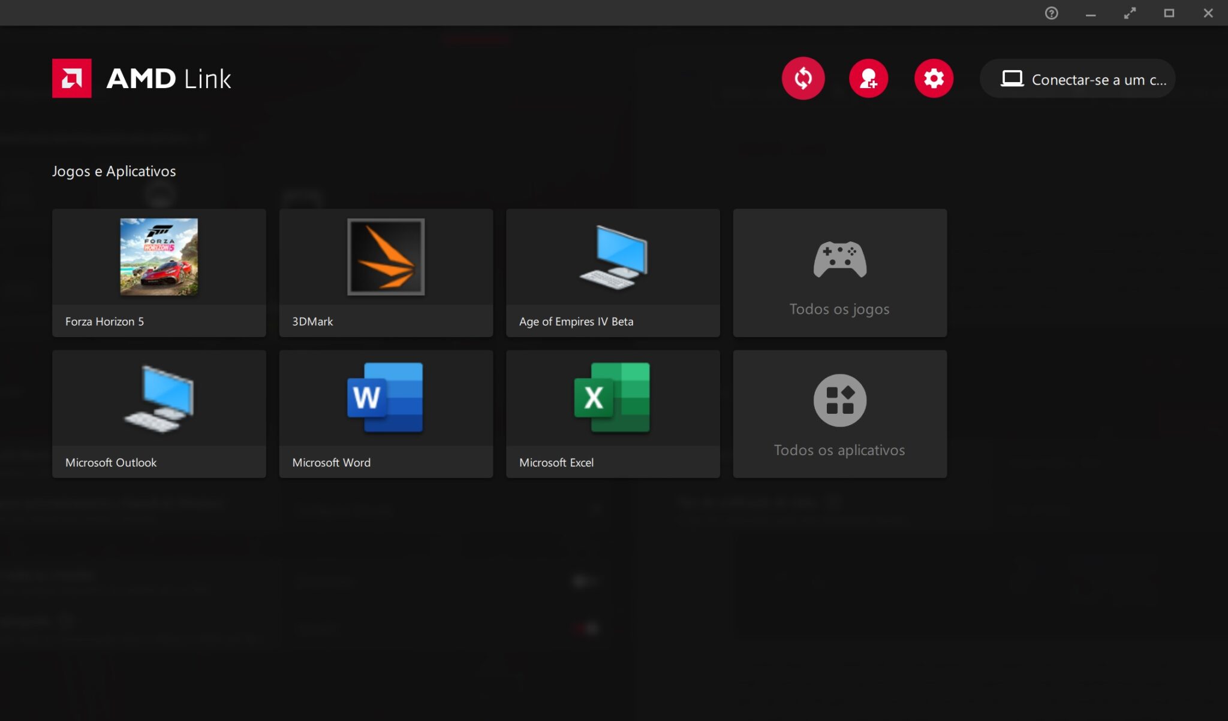Open the help question mark icon
1228x721 pixels.
tap(1051, 13)
